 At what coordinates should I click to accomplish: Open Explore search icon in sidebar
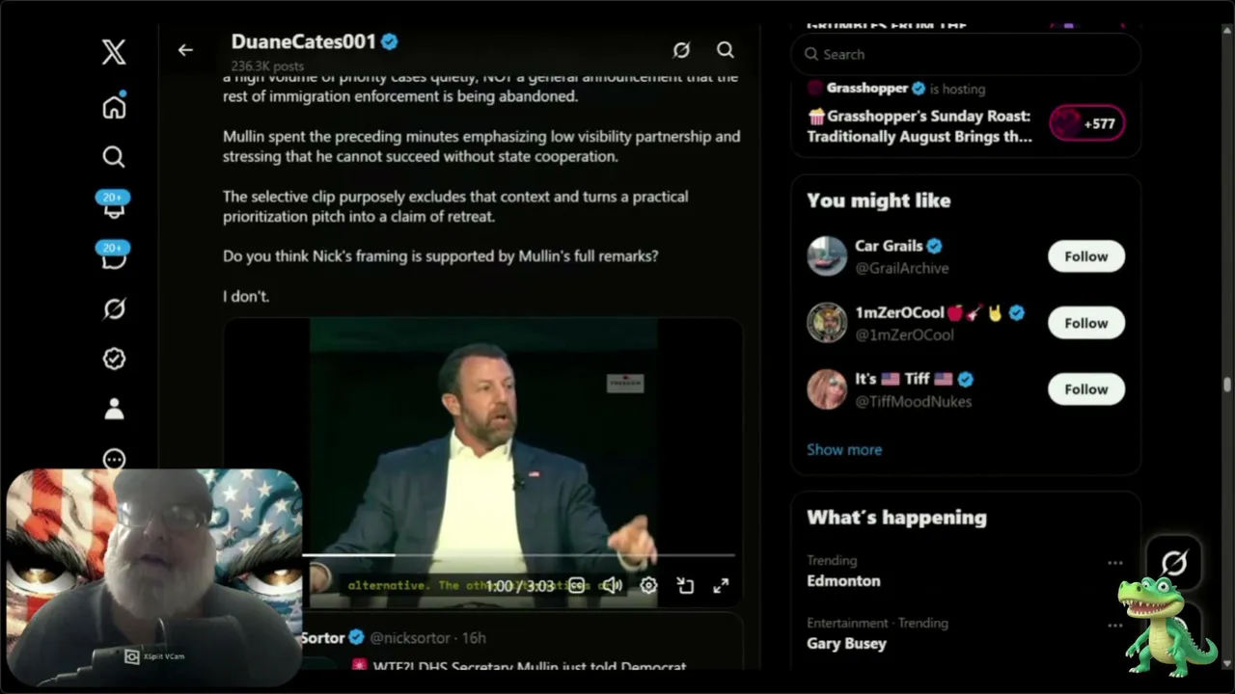pos(114,156)
